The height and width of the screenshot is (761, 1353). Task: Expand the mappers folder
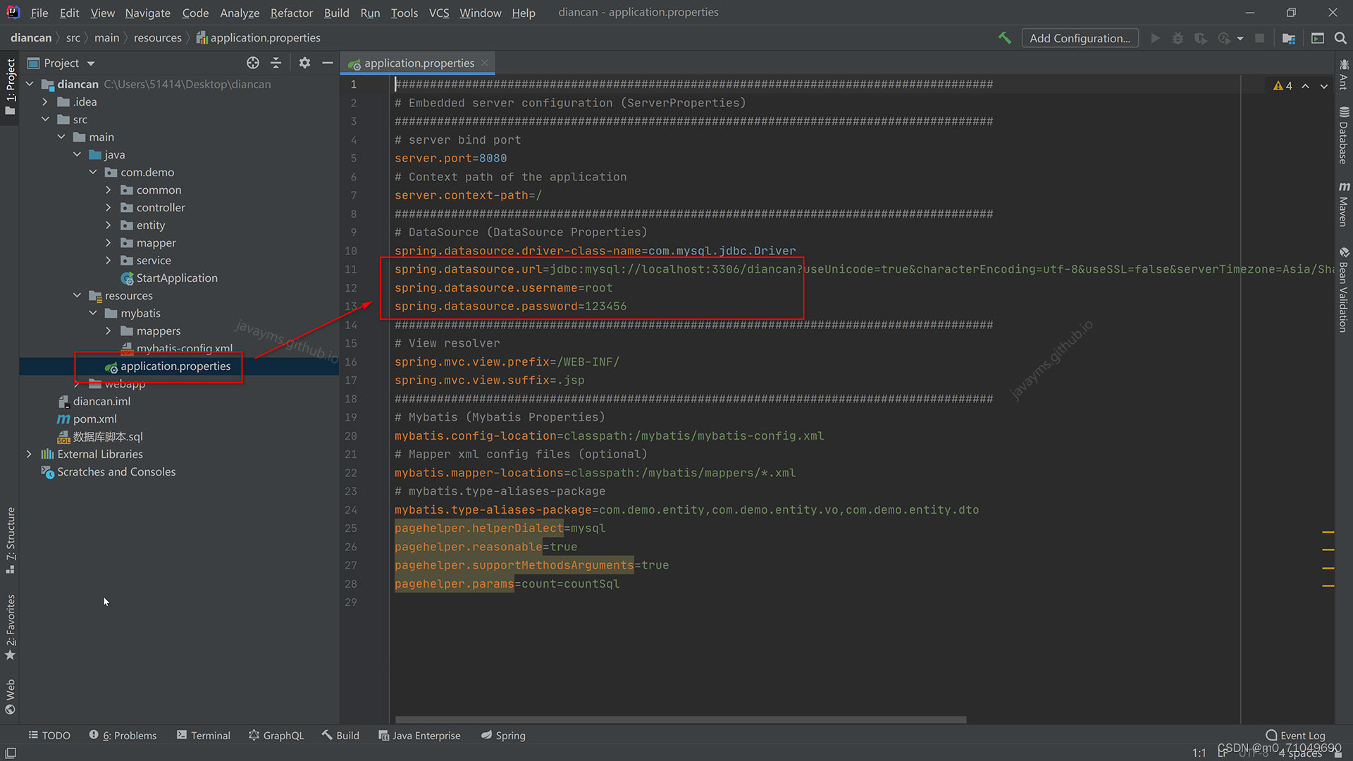(x=109, y=330)
